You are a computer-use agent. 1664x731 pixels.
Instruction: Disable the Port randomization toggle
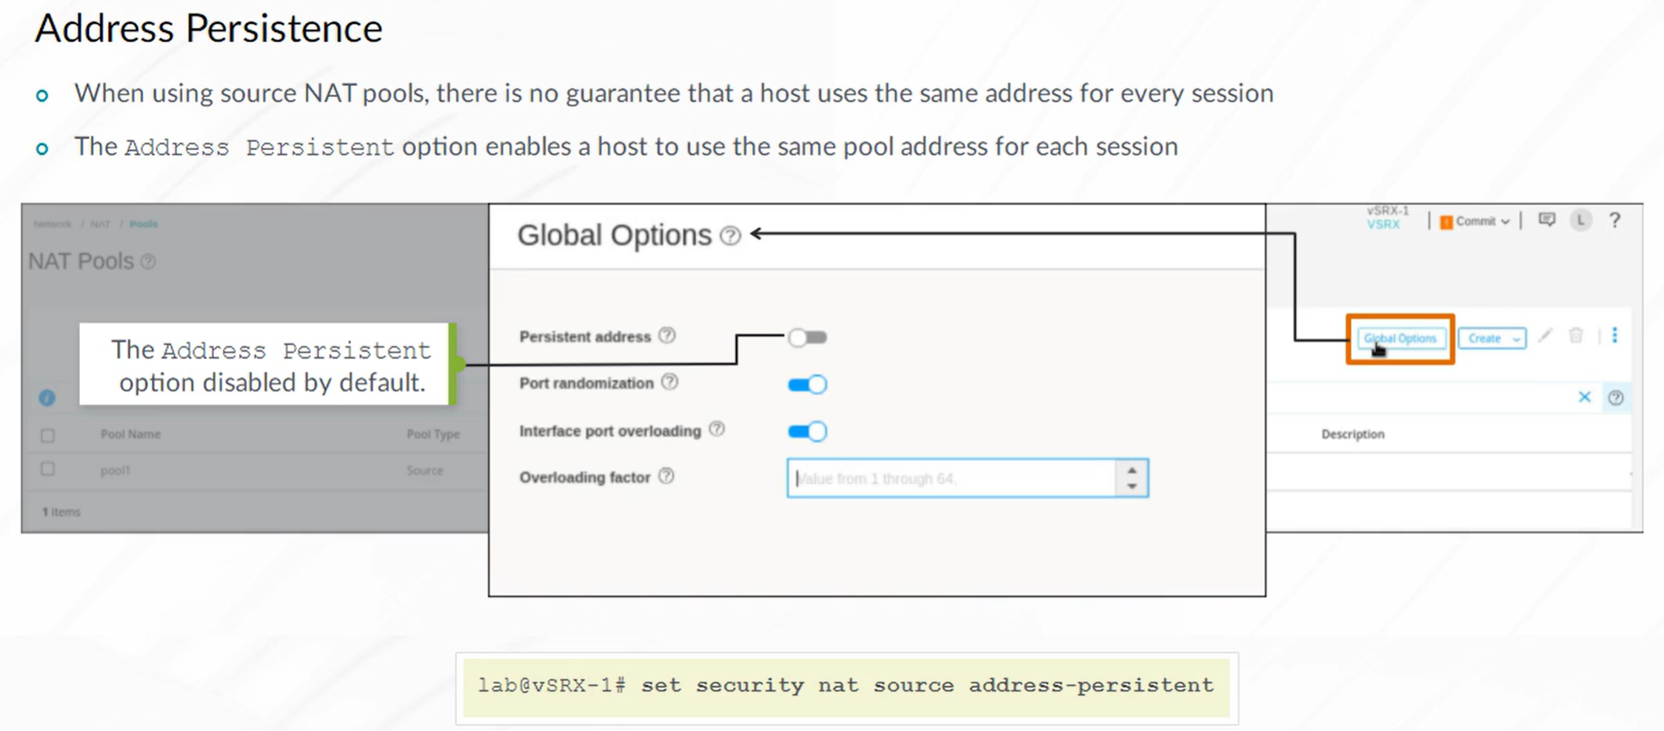pos(807,385)
